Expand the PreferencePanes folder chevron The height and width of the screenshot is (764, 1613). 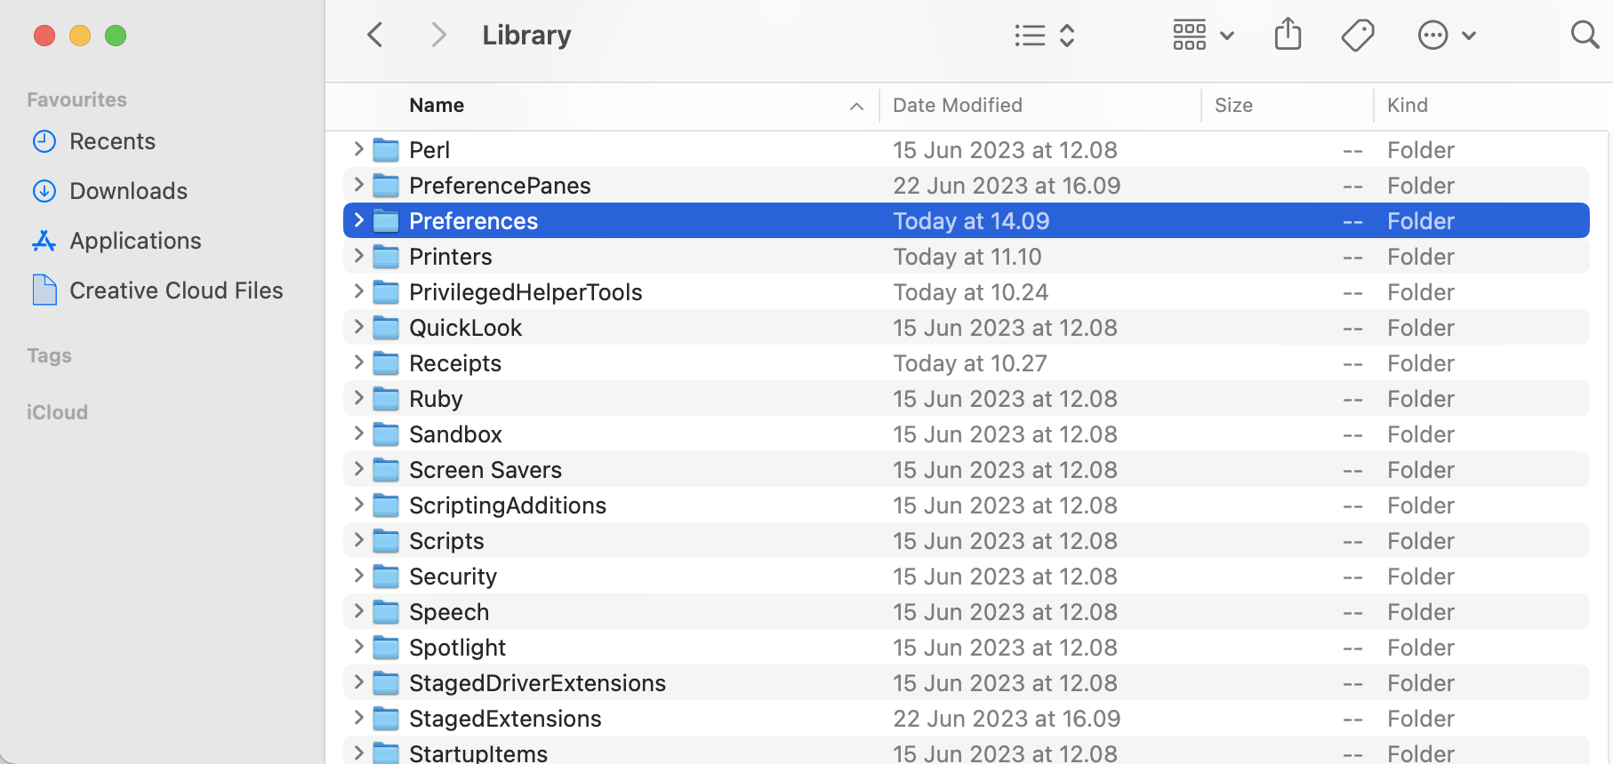click(358, 185)
